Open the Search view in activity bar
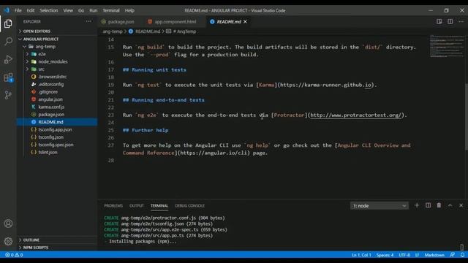The height and width of the screenshot is (263, 468). (8, 41)
